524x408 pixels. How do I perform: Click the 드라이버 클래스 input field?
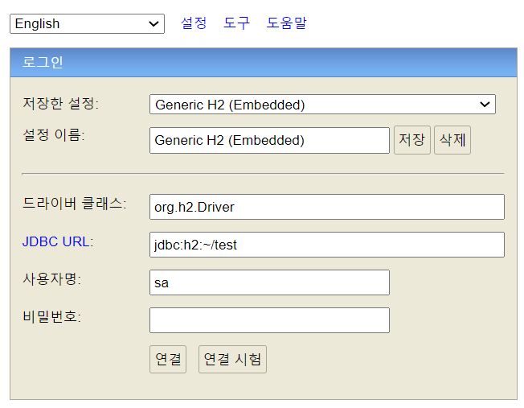[327, 207]
